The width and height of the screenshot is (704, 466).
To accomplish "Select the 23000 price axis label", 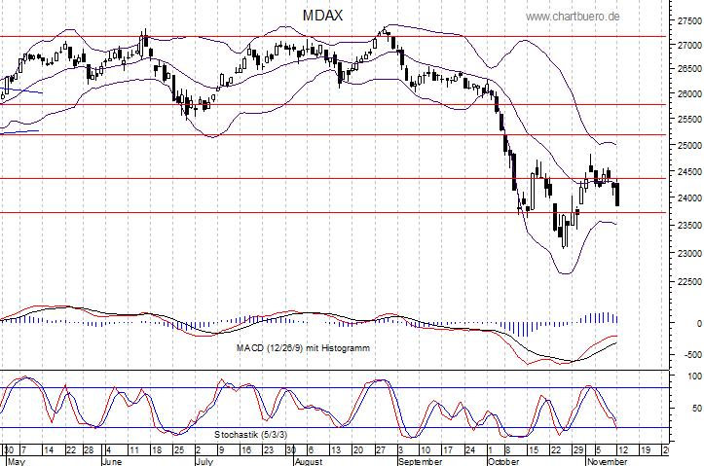I will tap(685, 252).
